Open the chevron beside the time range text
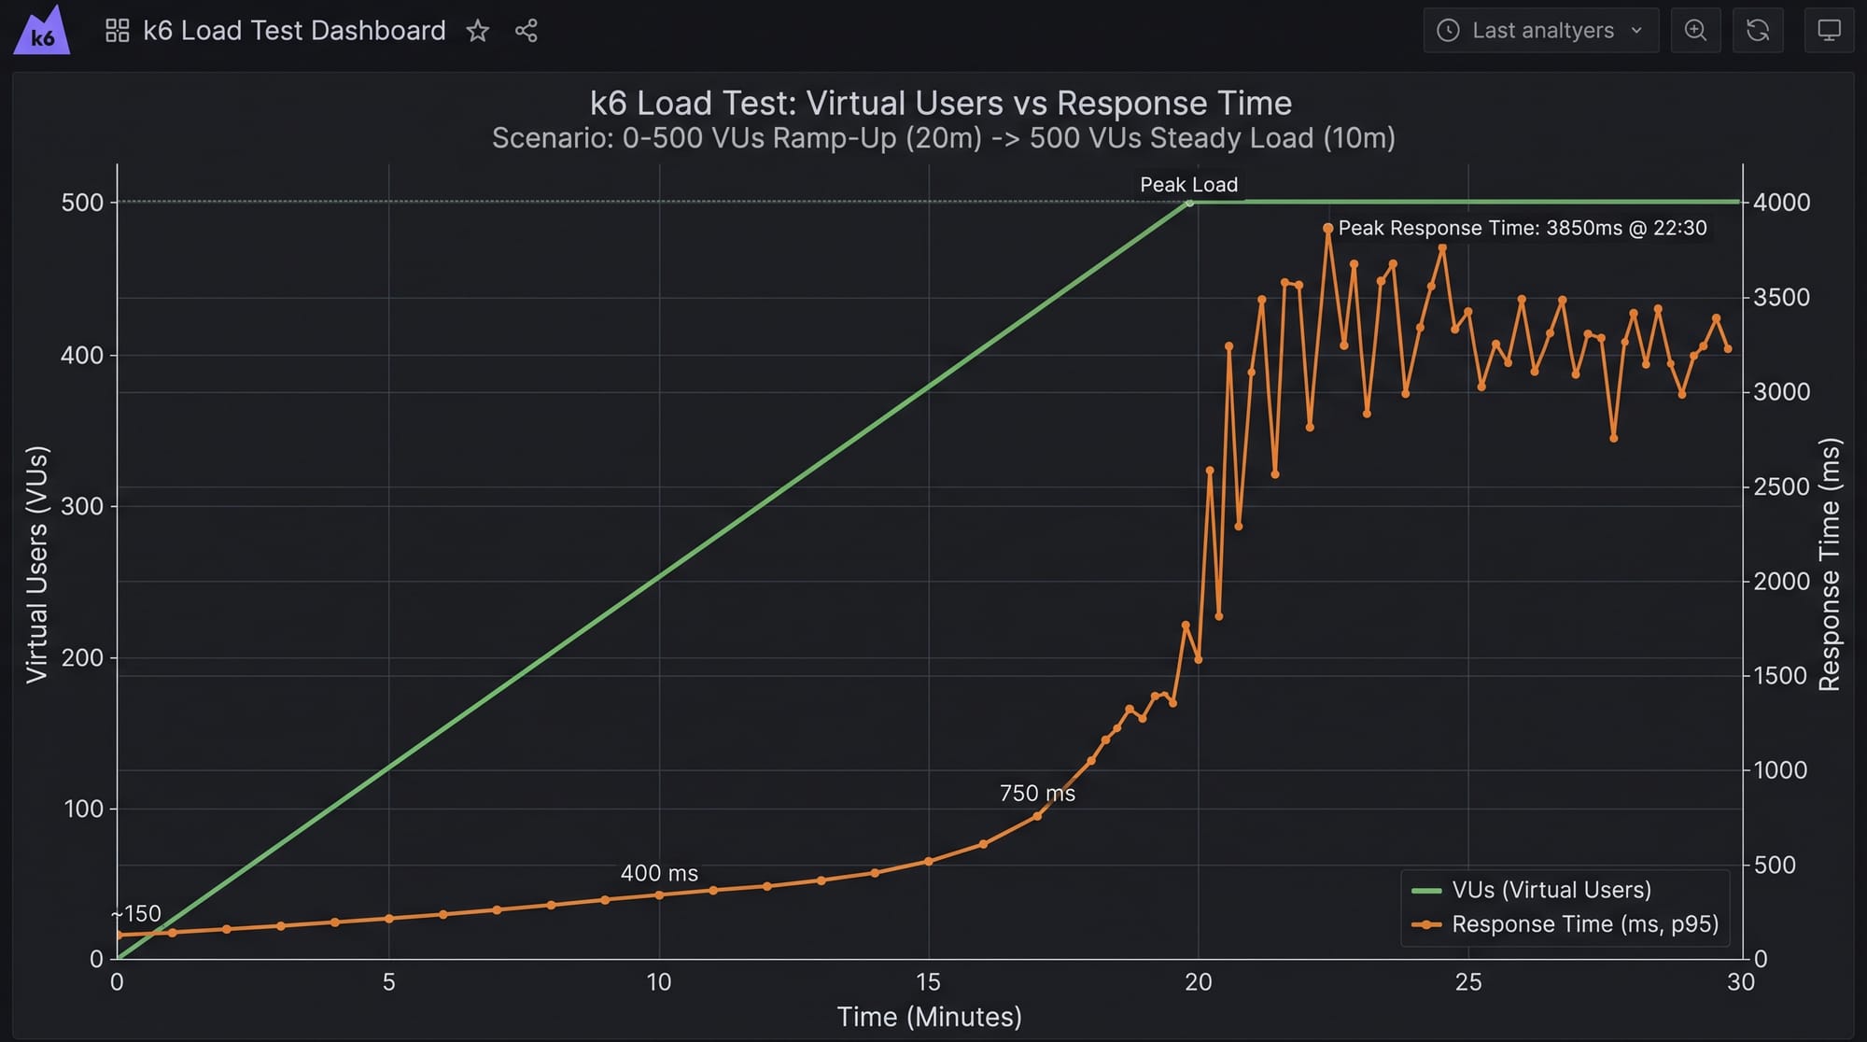The width and height of the screenshot is (1867, 1042). click(x=1637, y=30)
